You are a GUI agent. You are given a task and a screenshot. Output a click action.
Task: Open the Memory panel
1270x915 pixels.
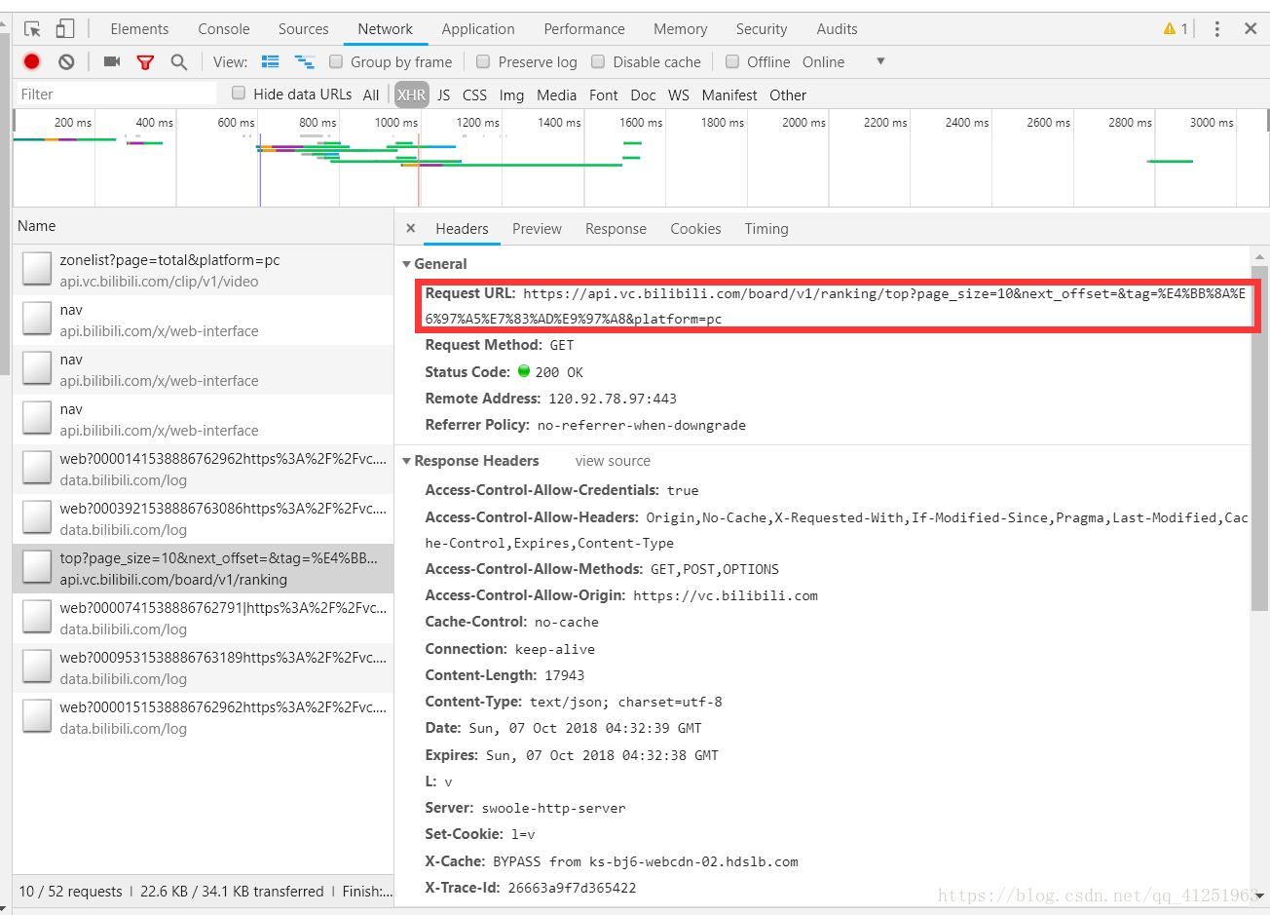(681, 29)
